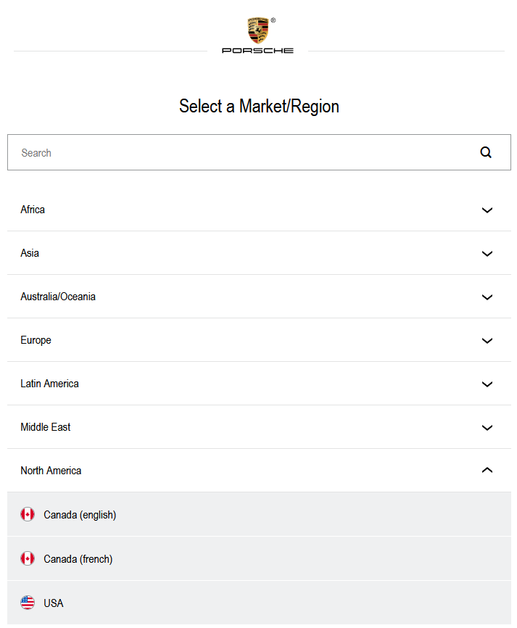Focus the Search market input field

[239, 152]
